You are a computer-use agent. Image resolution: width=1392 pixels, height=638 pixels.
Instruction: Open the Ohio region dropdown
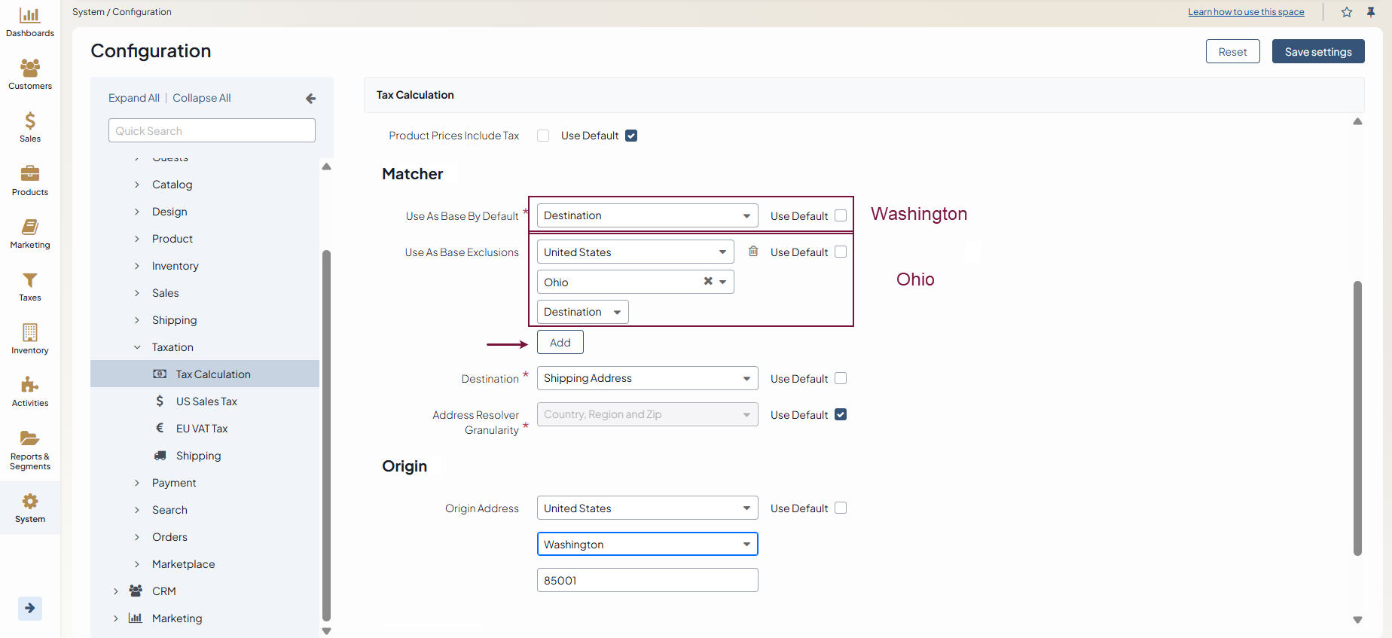[722, 282]
